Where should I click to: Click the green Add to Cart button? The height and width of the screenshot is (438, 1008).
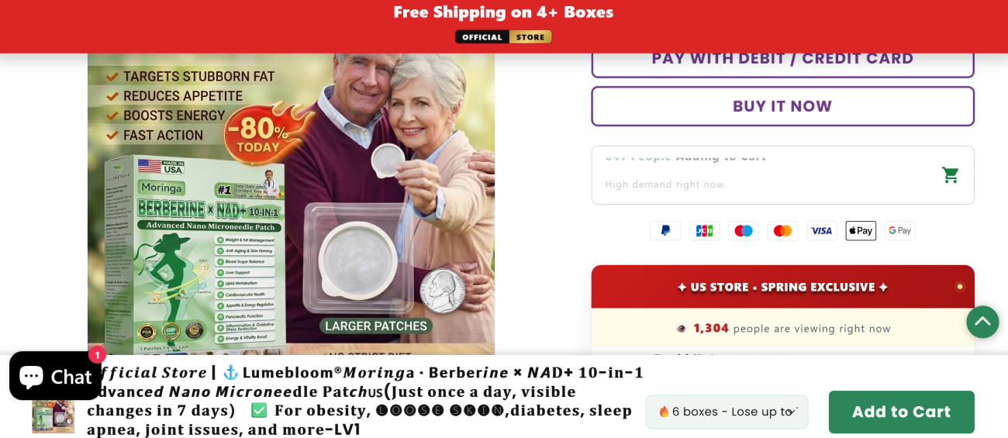coord(901,412)
